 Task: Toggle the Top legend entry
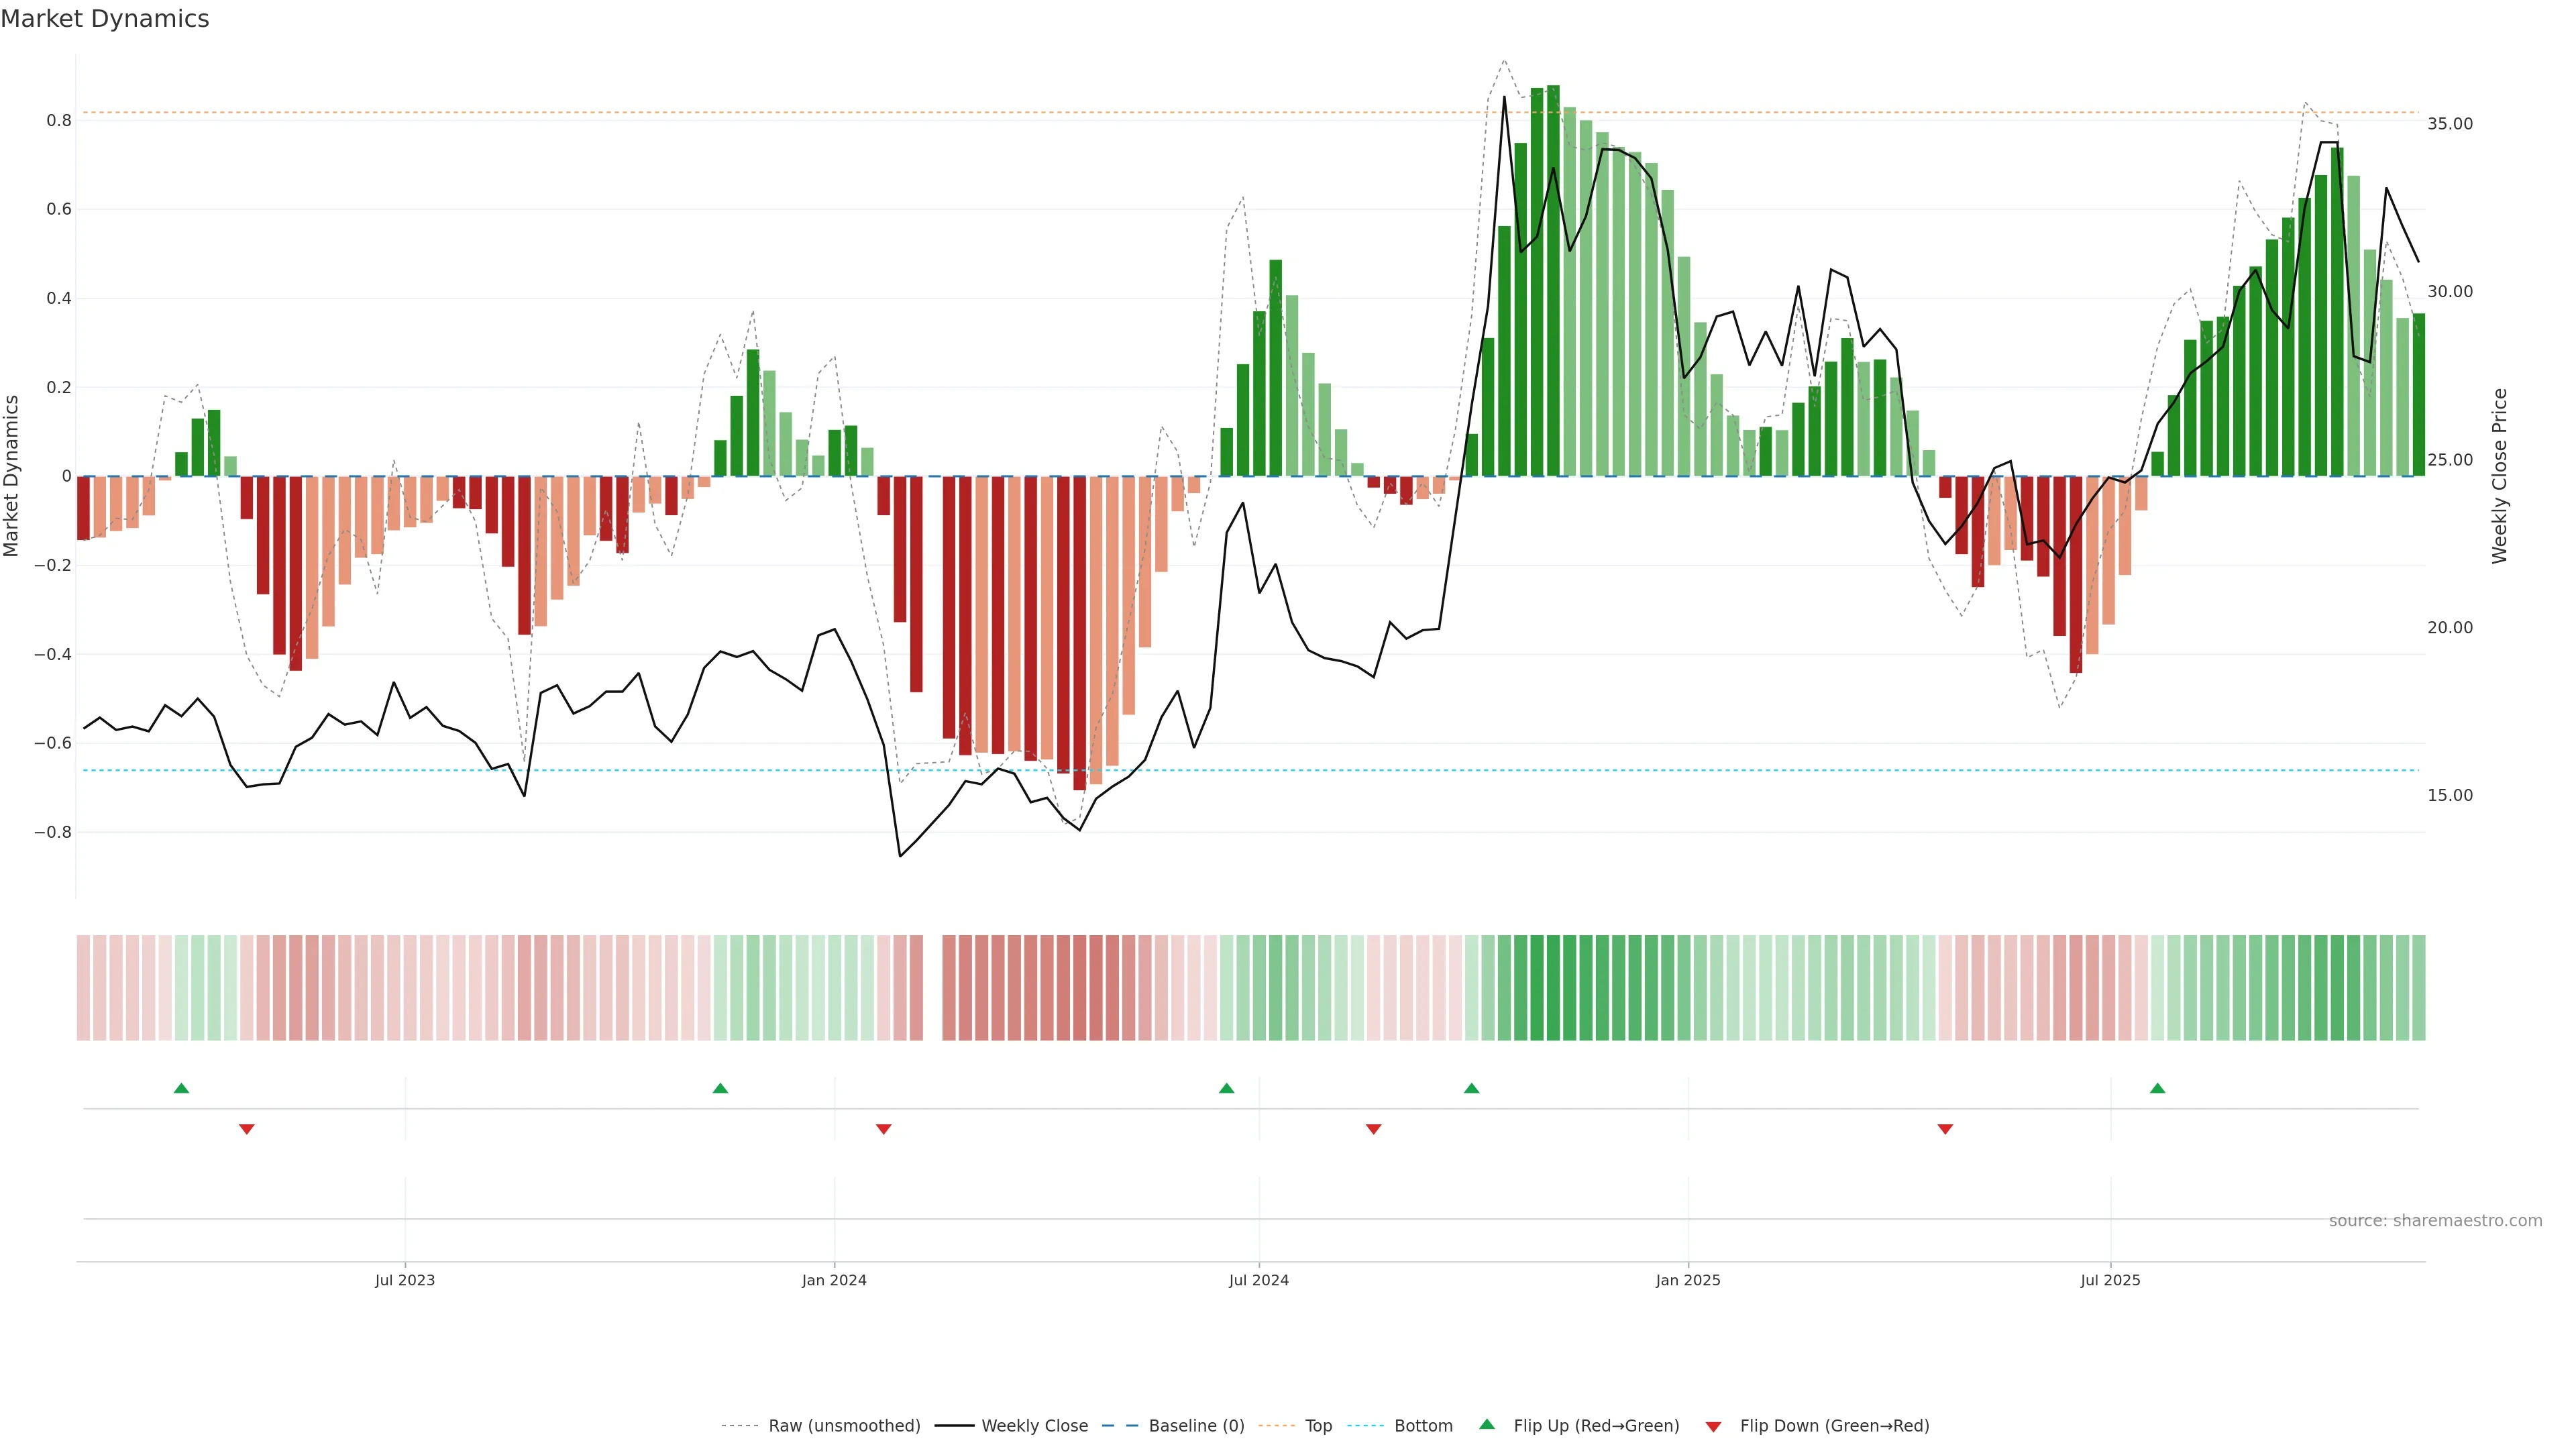click(1318, 1426)
